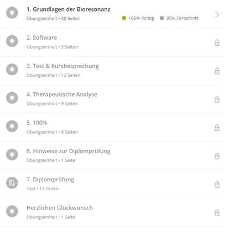The width and height of the screenshot is (234, 236).
Task: Open the 1. Grundlagen der Bioresonanz lesson
Action: click(x=69, y=9)
